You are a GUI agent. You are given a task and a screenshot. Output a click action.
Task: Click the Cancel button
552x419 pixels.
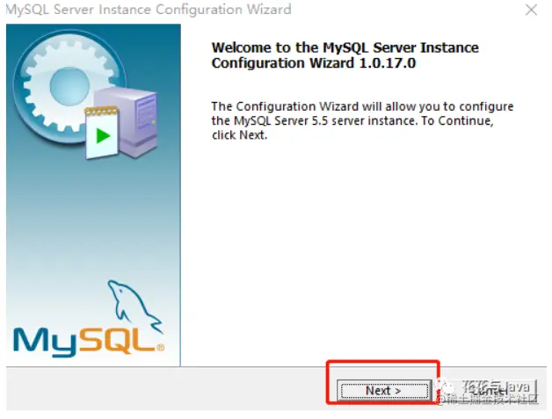coord(490,391)
